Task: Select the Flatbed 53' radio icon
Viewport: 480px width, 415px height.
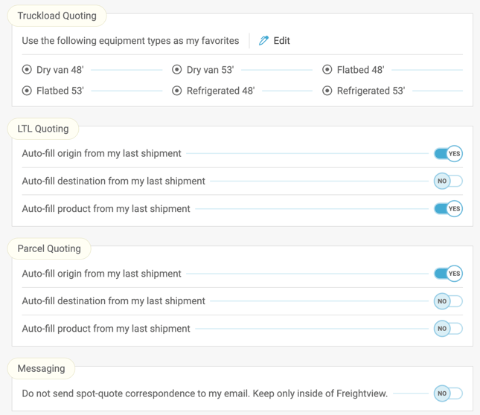Action: [28, 91]
